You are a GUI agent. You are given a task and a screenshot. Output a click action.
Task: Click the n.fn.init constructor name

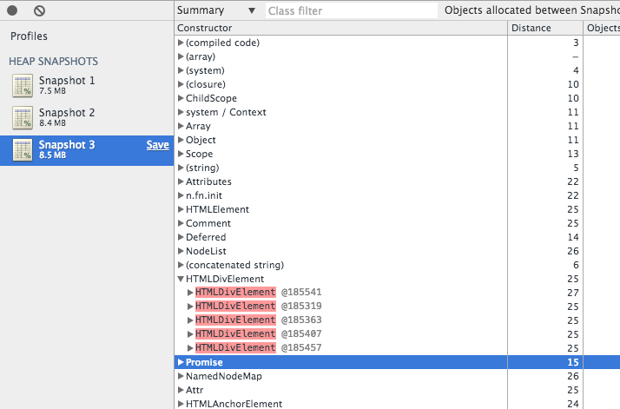(x=204, y=195)
